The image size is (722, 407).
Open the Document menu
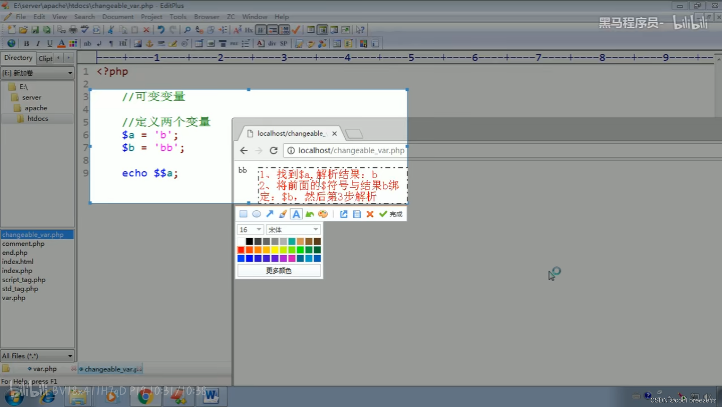118,17
